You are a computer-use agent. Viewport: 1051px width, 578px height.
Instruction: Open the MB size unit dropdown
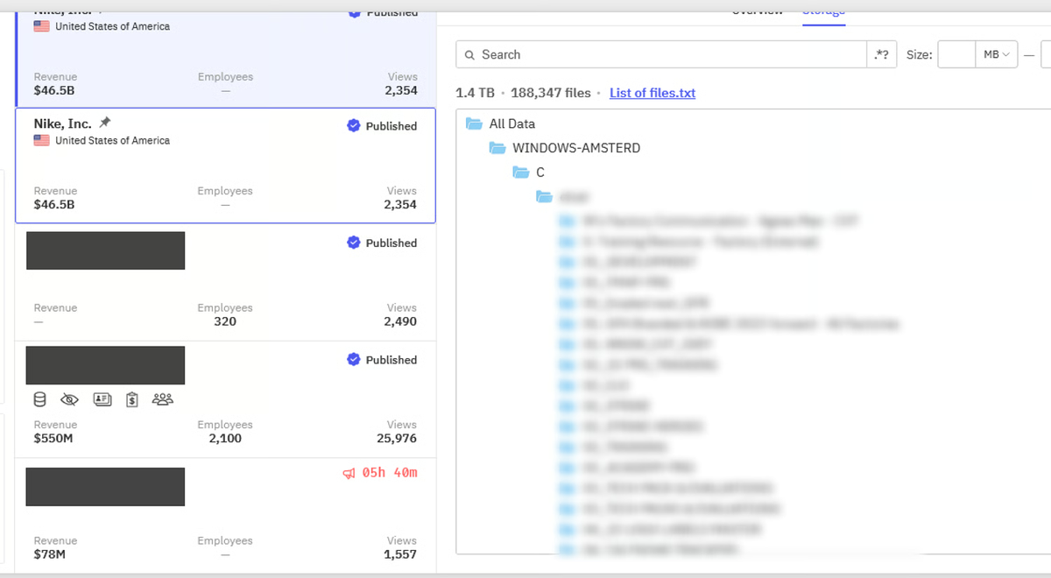click(x=997, y=55)
